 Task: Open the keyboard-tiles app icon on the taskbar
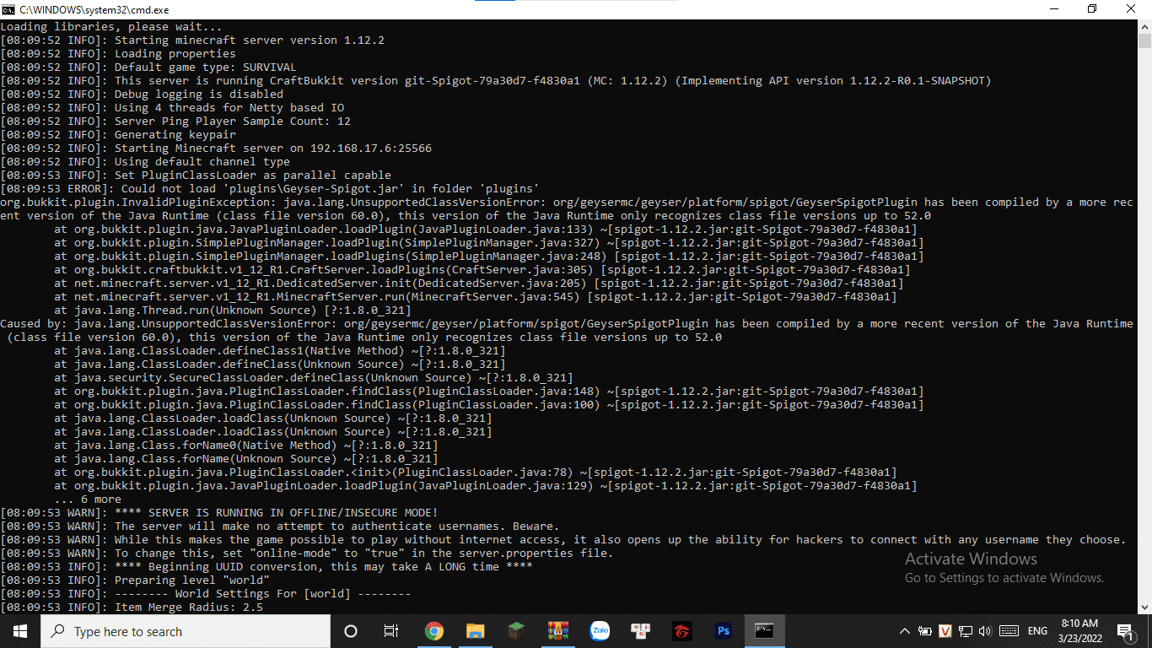click(640, 631)
